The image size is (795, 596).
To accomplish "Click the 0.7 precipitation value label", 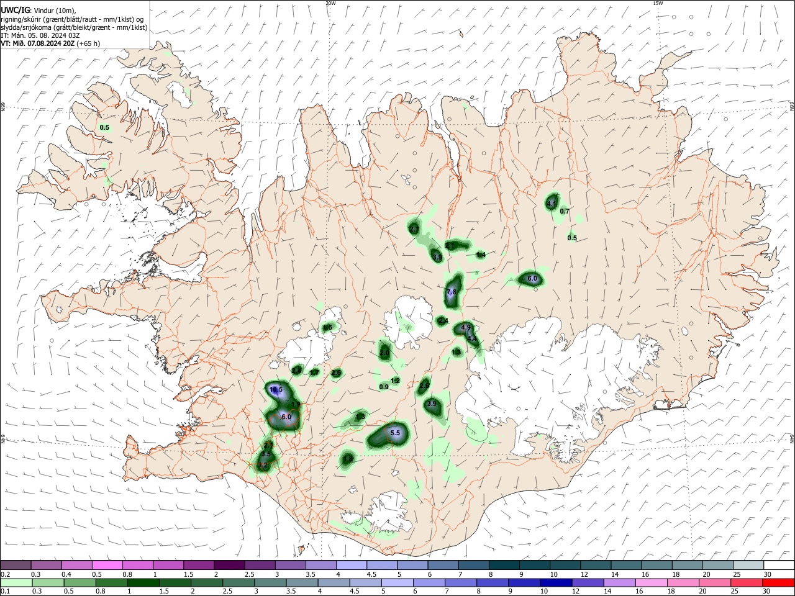I will click(x=565, y=211).
